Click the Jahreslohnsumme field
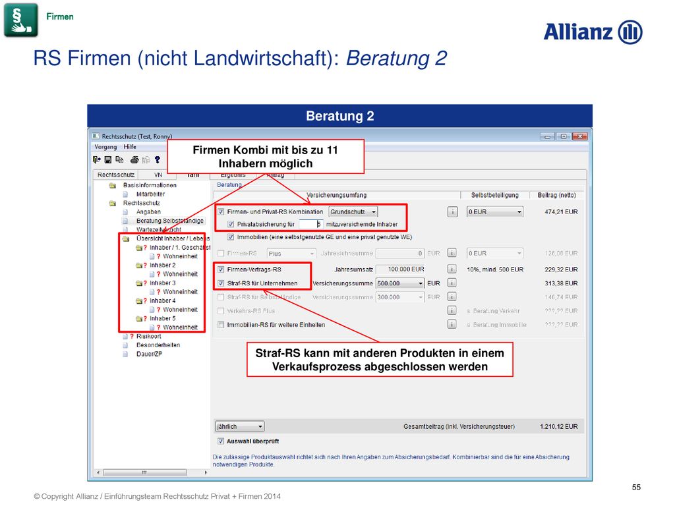The image size is (675, 506). (x=400, y=253)
